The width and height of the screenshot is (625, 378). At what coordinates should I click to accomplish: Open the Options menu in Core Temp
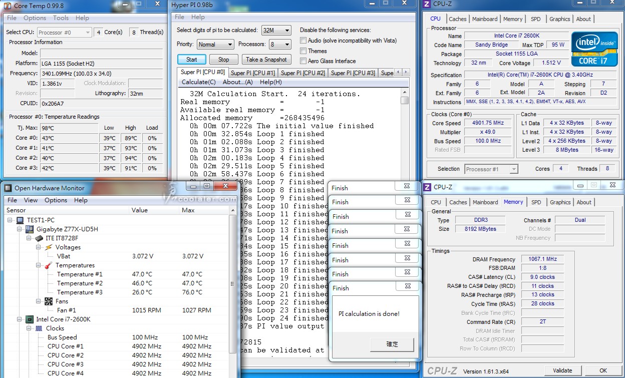pos(35,18)
